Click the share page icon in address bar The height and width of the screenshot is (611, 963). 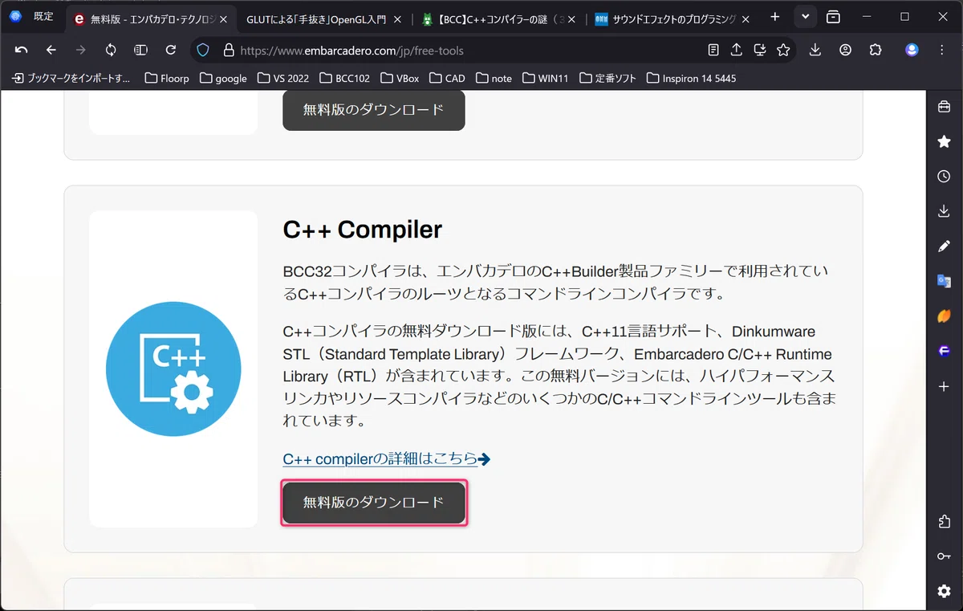point(737,50)
